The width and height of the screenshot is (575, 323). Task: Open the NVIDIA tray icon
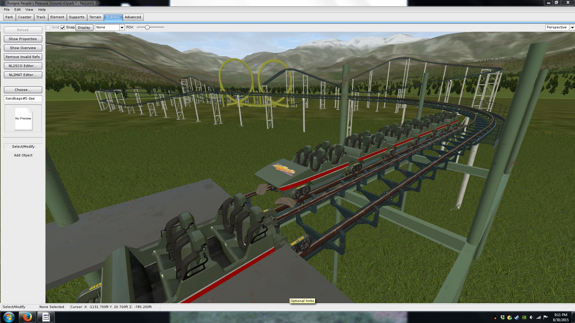coord(524,317)
